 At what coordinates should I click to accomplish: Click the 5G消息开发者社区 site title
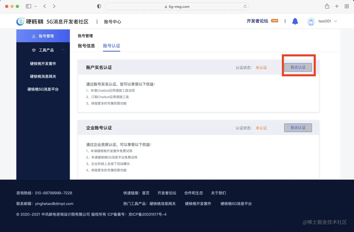click(67, 22)
